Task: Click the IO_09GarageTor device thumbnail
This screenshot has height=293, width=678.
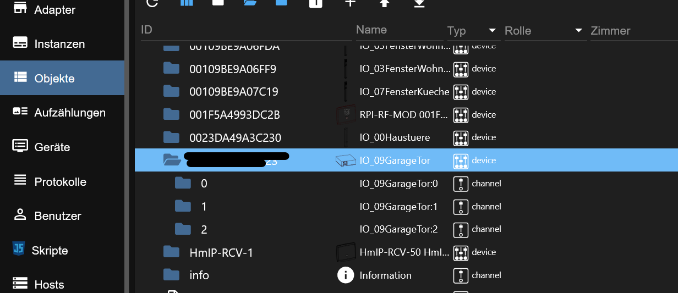Action: (346, 160)
